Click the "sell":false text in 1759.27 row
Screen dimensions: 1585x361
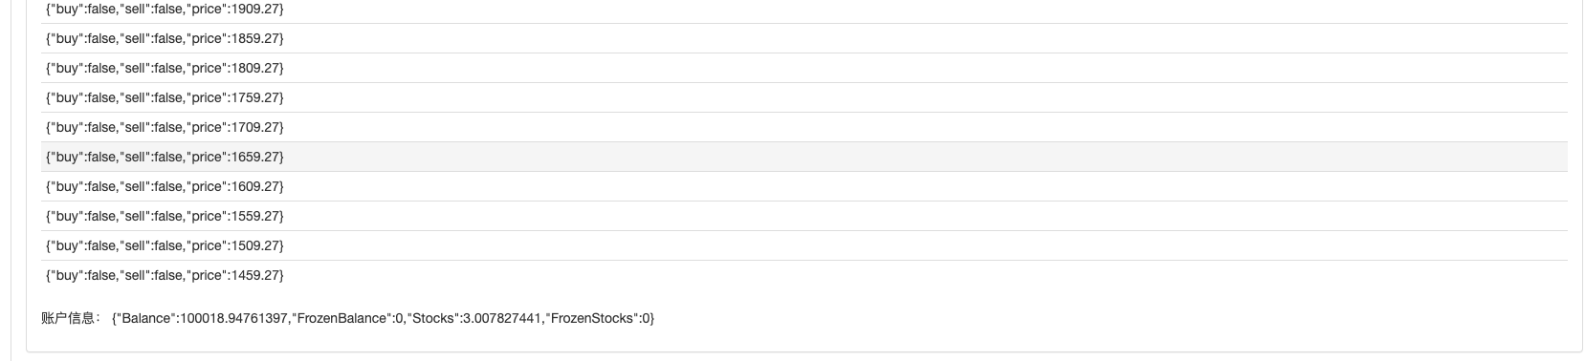pos(151,97)
